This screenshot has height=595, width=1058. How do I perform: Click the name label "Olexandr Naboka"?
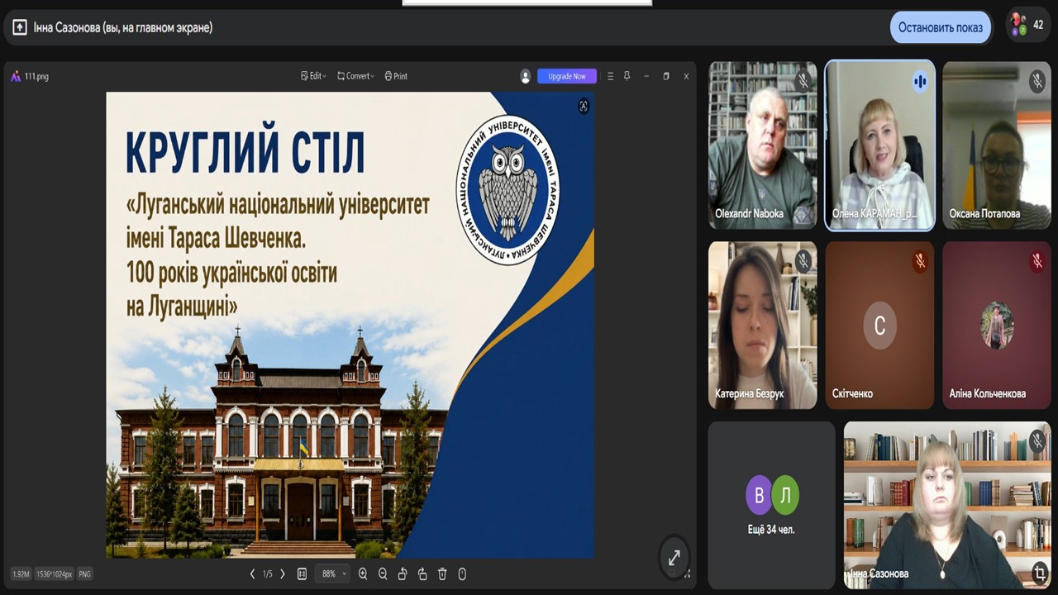point(749,213)
